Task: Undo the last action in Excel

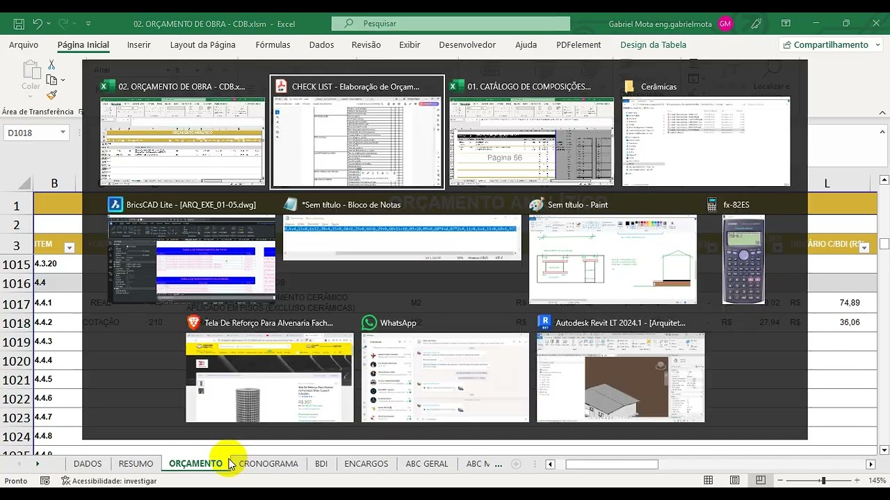Action: [38, 24]
